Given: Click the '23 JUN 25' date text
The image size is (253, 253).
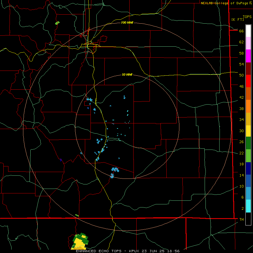Looking at the screenshot, I should (x=154, y=251).
